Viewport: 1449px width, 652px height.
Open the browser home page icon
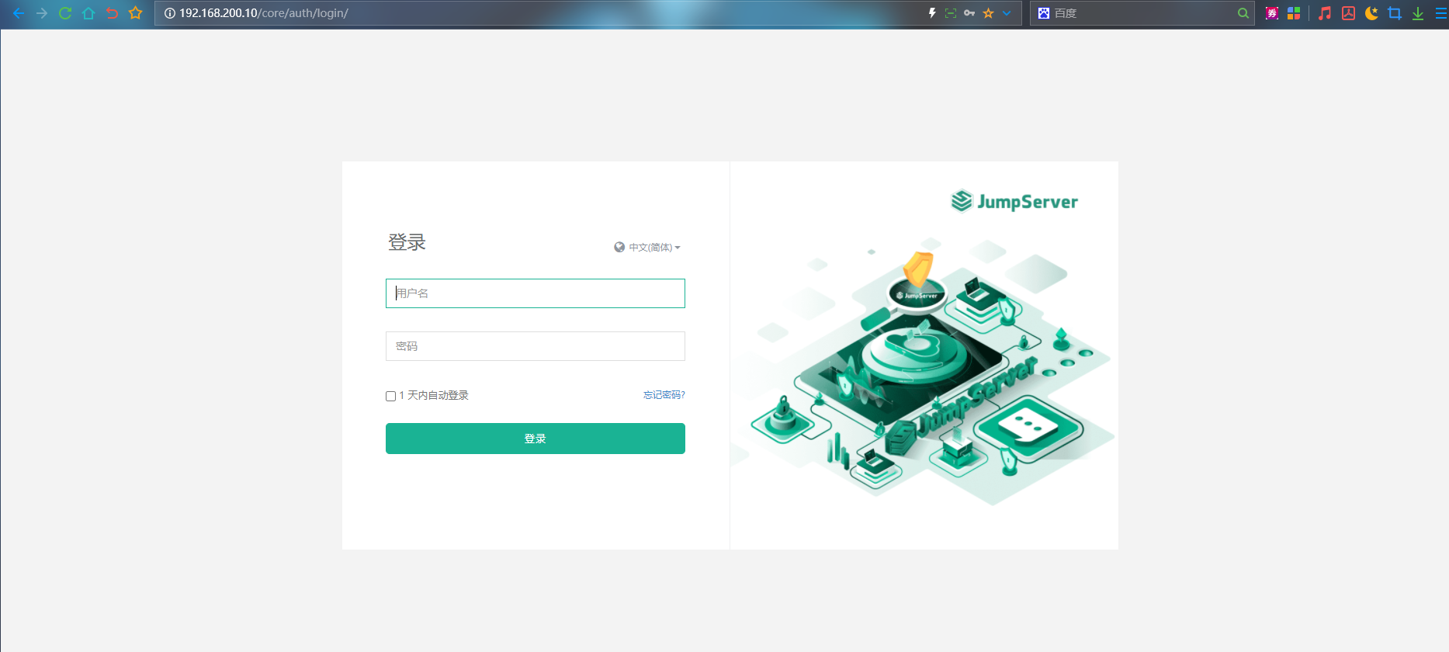(88, 13)
